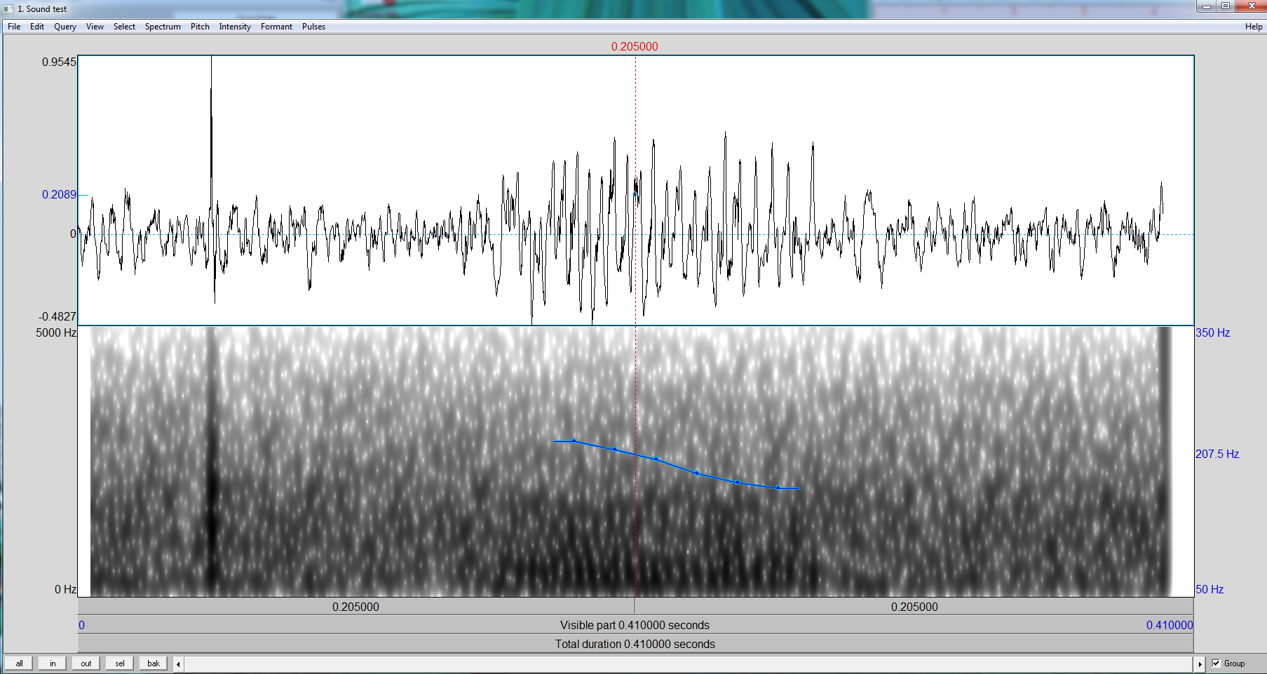Image resolution: width=1267 pixels, height=674 pixels.
Task: Open the Pitch menu
Action: click(200, 27)
